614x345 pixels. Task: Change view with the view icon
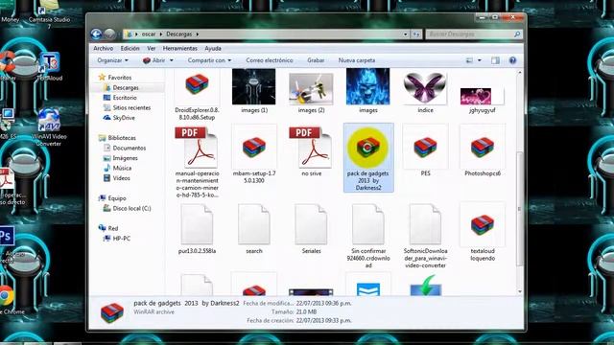[469, 60]
